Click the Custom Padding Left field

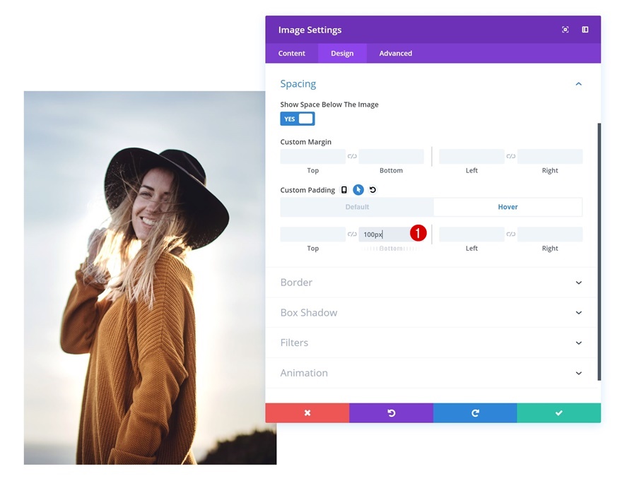471,234
